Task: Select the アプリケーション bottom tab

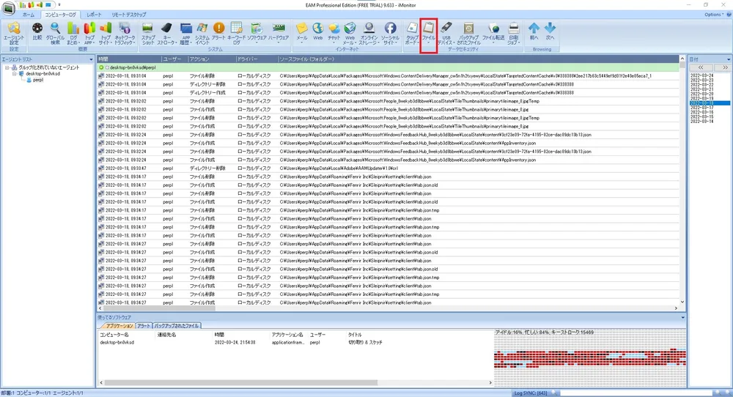Action: [x=119, y=325]
